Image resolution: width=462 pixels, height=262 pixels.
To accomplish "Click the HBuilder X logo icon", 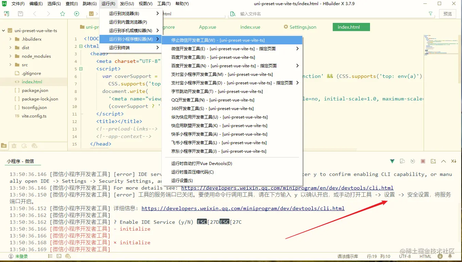I will [x=4, y=4].
